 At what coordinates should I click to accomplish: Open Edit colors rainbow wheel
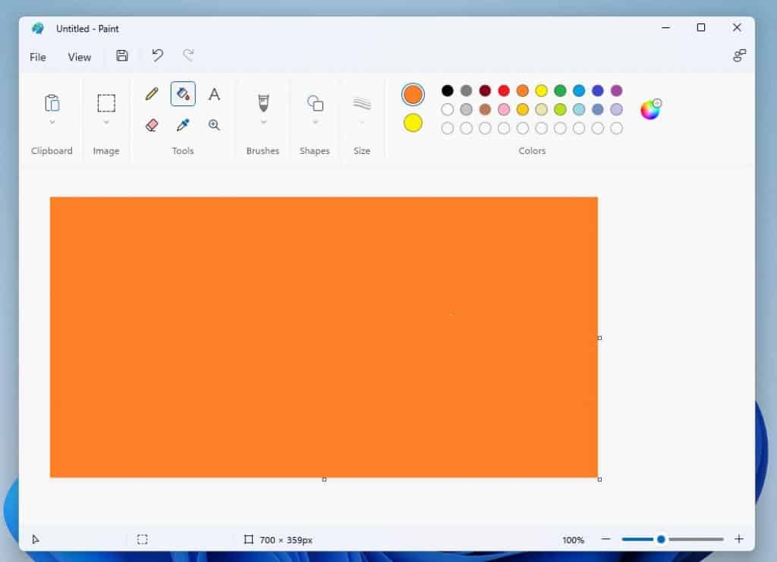[x=650, y=109]
